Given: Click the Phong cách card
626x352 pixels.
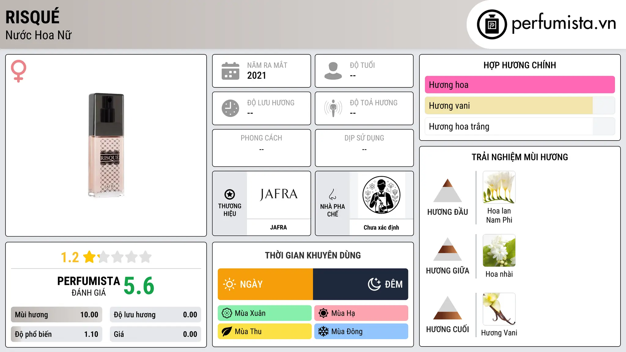Looking at the screenshot, I should (x=262, y=148).
